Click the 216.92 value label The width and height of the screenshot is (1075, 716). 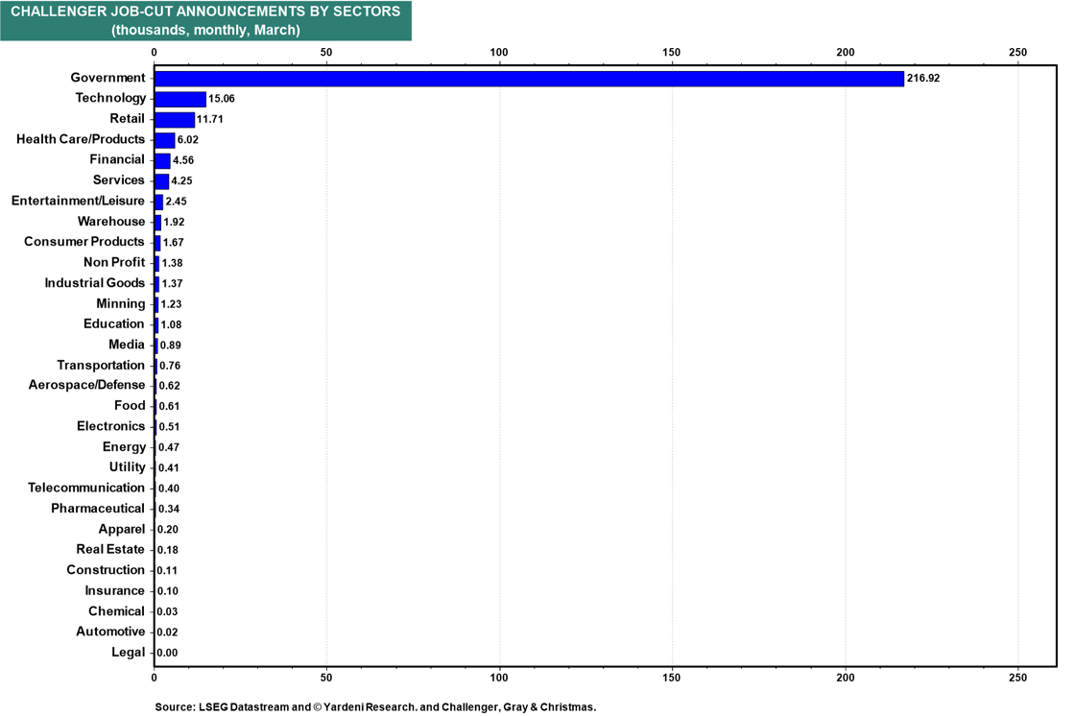923,78
